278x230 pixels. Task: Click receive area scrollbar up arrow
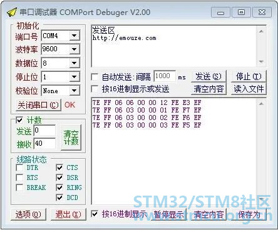pyautogui.click(x=261, y=104)
